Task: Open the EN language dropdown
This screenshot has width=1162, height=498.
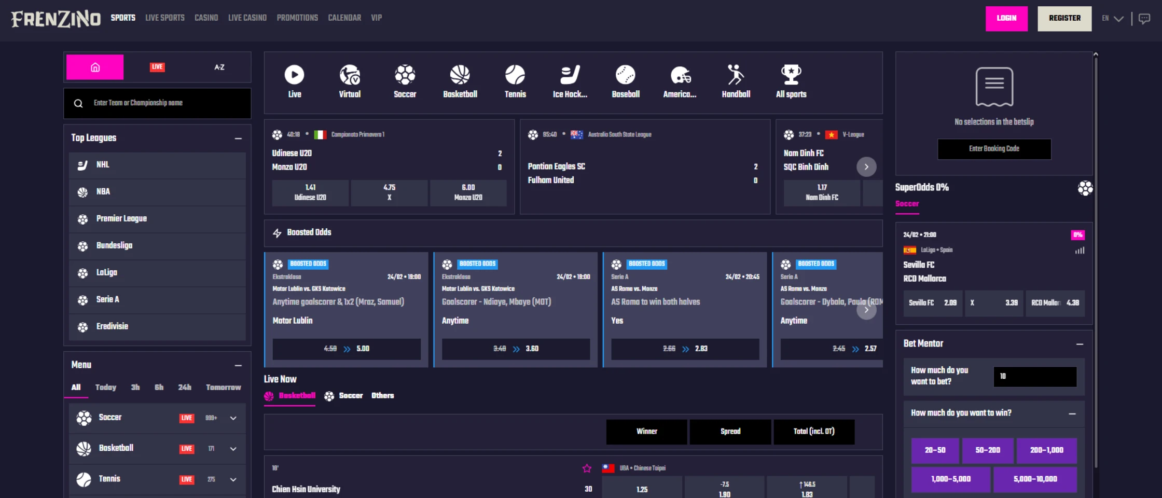Action: pyautogui.click(x=1112, y=19)
